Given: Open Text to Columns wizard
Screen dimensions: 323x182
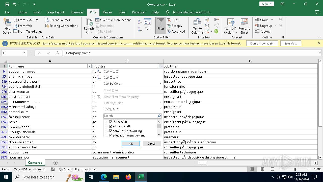Looking at the screenshot, I should coord(197,26).
